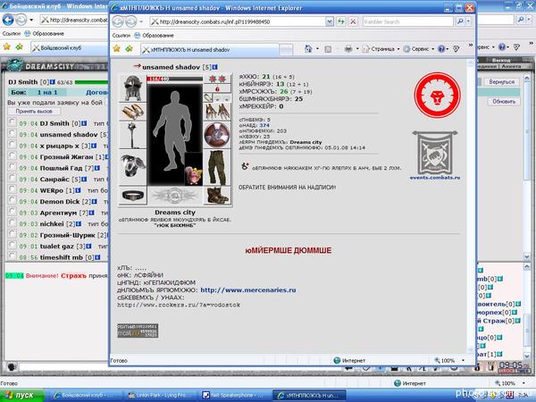Click the helmet equipment slot icon
The height and width of the screenshot is (402, 536).
click(x=132, y=88)
